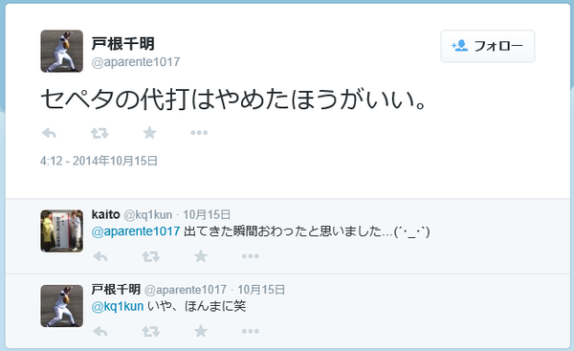Open @aparente1017 mention link in kaito's reply

[136, 231]
